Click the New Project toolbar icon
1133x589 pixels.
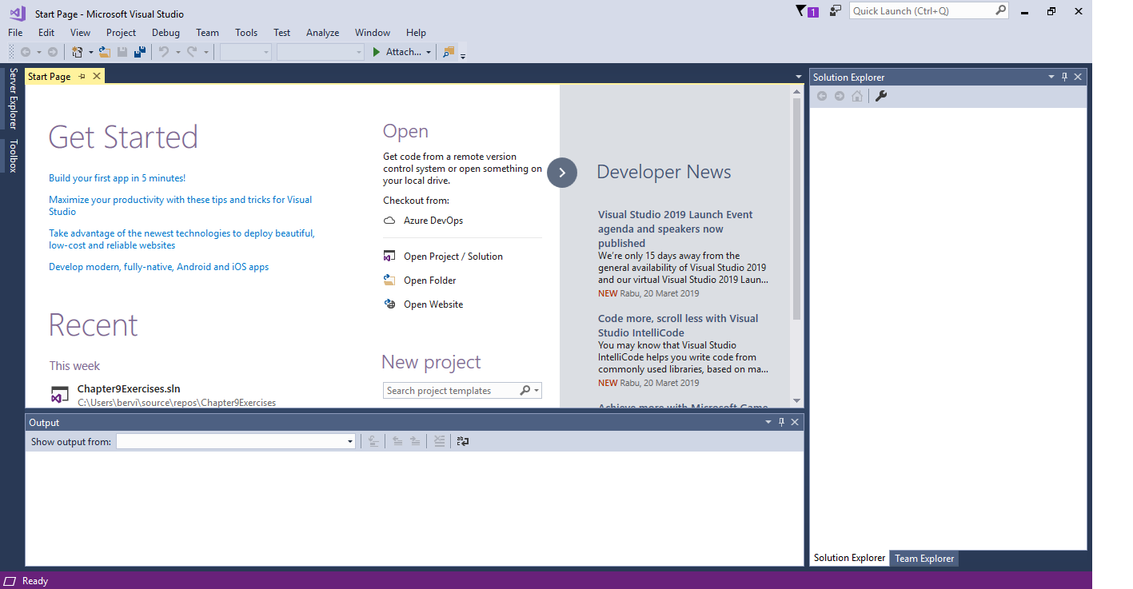(x=77, y=52)
